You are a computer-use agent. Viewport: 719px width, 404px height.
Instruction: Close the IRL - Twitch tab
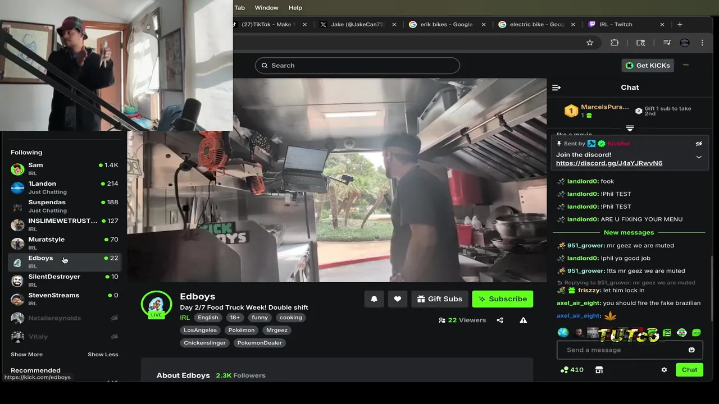[x=662, y=25]
